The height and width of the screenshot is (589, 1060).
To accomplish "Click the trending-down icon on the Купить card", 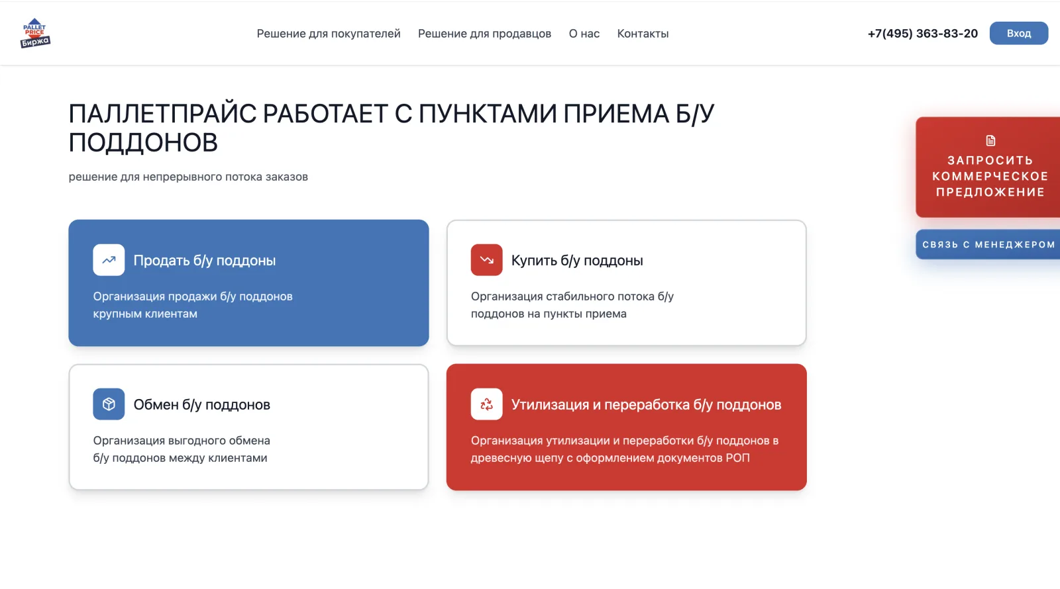I will coord(487,260).
